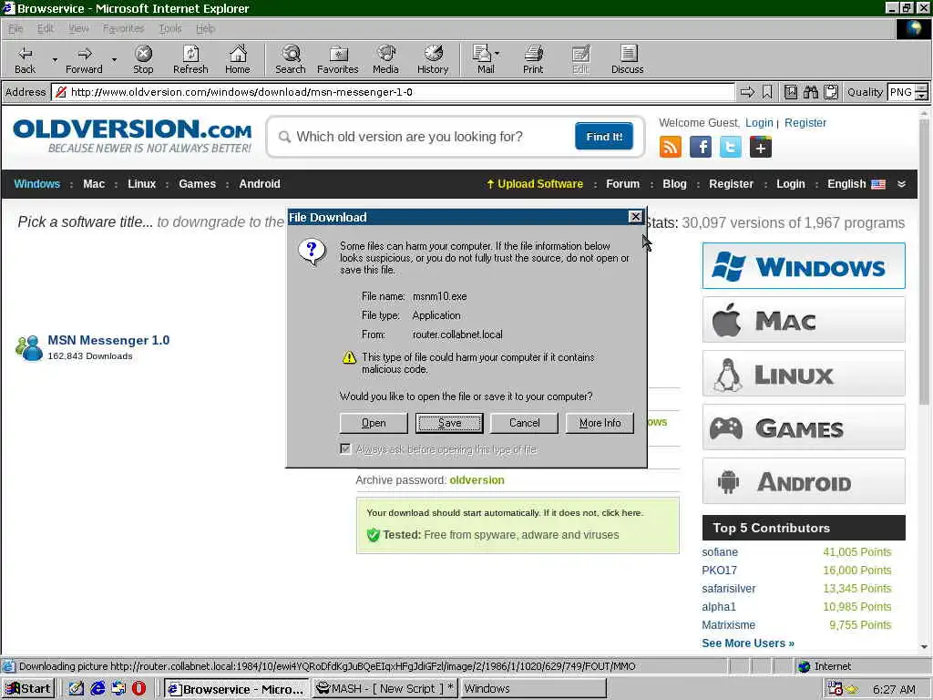Open the Tools menu
The width and height of the screenshot is (933, 700).
pos(170,28)
